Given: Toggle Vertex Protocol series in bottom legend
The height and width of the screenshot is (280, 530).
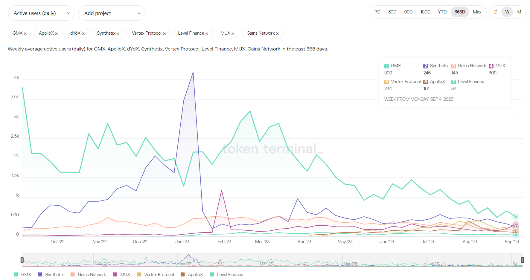Looking at the screenshot, I should (x=156, y=274).
